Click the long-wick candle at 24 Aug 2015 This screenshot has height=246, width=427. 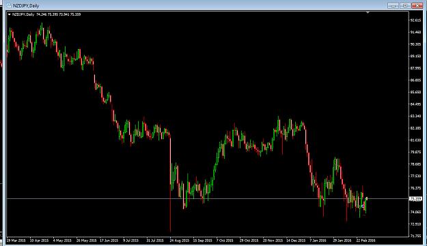click(171, 185)
